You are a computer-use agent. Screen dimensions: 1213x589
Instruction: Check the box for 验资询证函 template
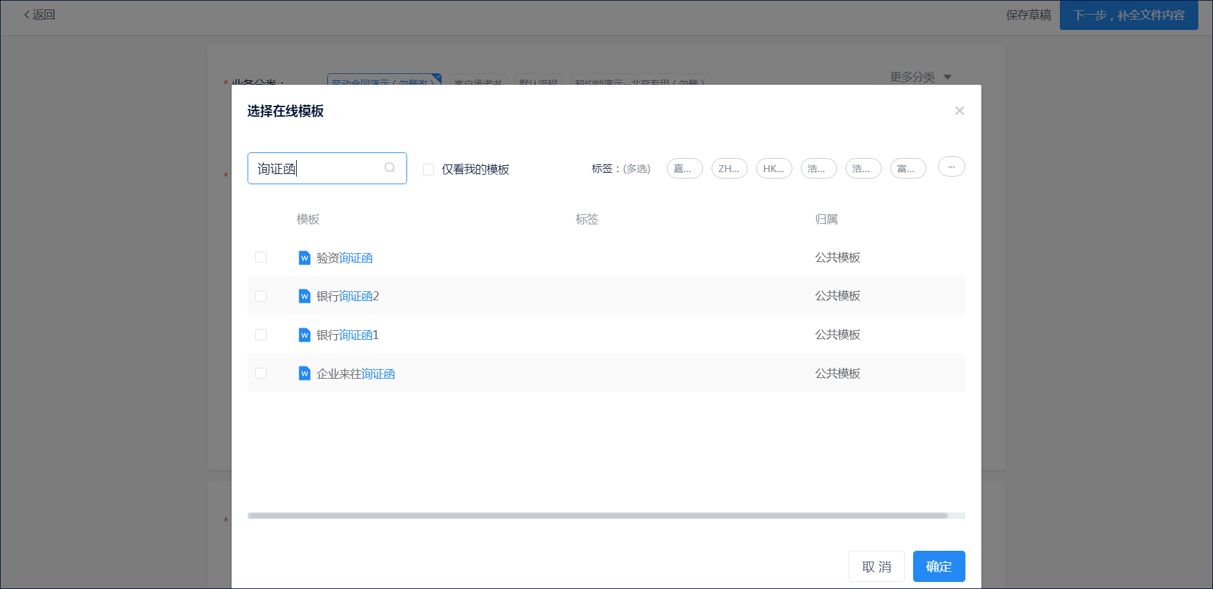point(261,258)
